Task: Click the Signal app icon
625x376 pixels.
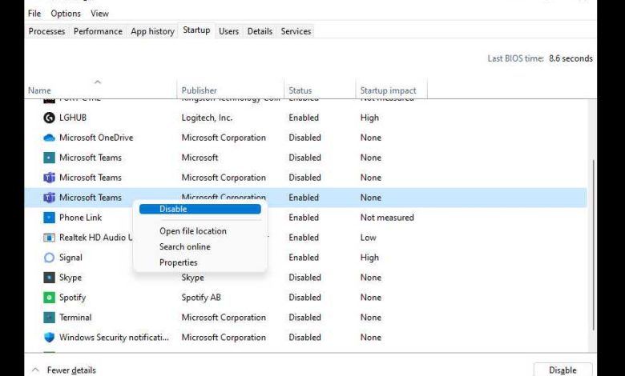Action: [49, 258]
